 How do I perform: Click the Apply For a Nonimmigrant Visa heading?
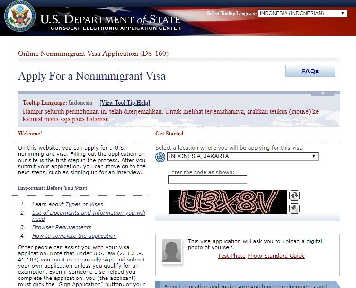[x=92, y=76]
